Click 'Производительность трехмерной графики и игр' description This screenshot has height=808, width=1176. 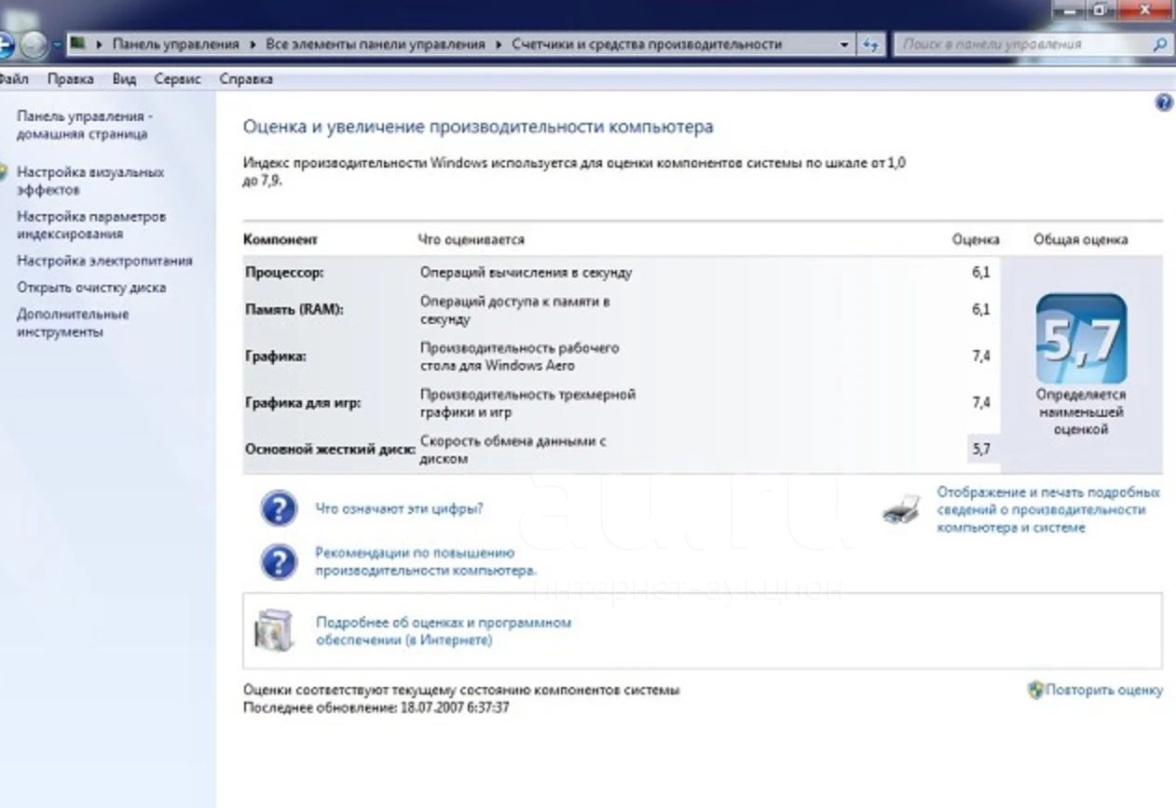[527, 403]
